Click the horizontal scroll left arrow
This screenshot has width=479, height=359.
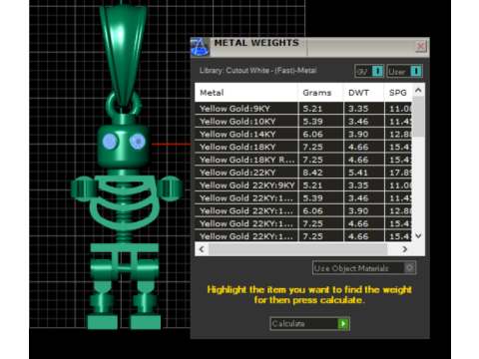point(202,249)
